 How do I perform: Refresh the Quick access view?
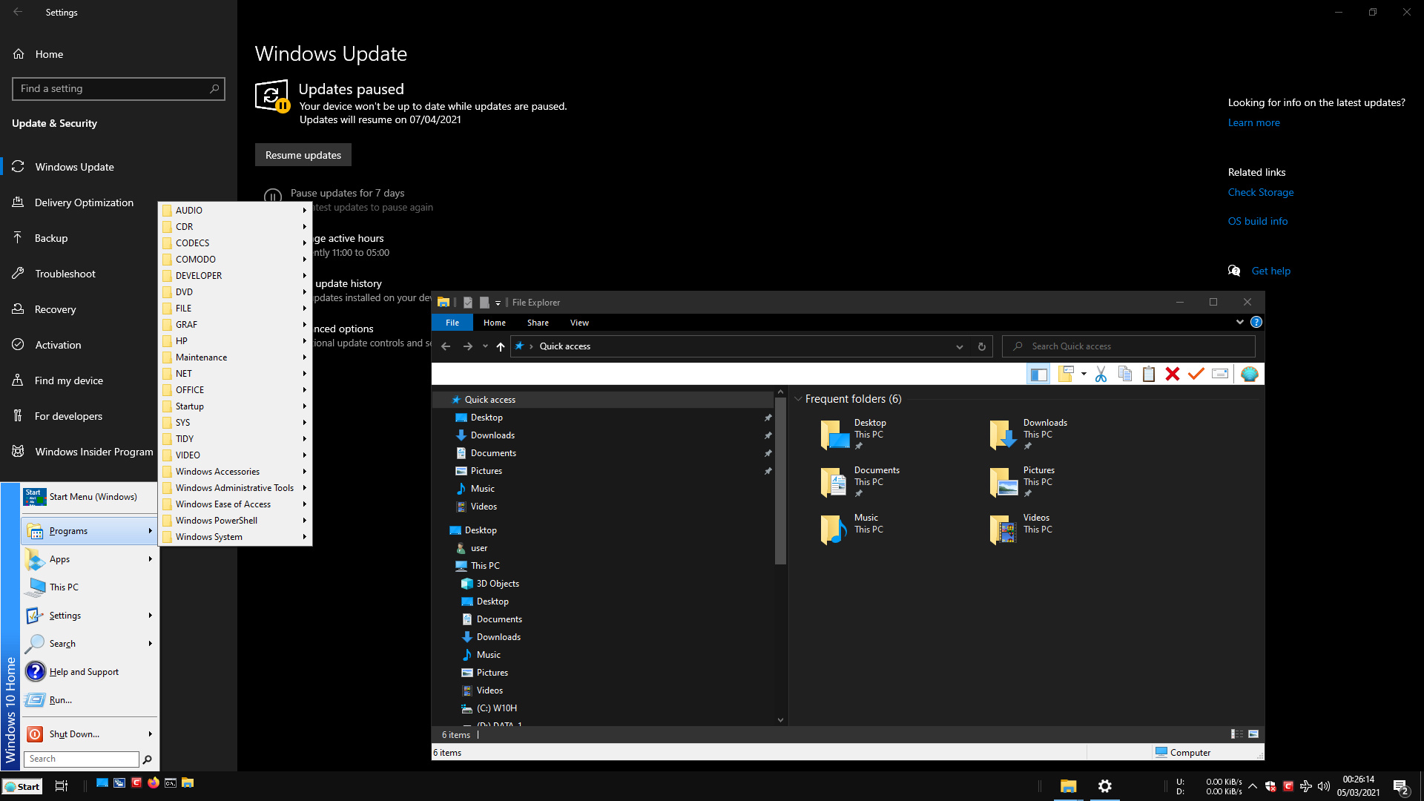tap(982, 346)
